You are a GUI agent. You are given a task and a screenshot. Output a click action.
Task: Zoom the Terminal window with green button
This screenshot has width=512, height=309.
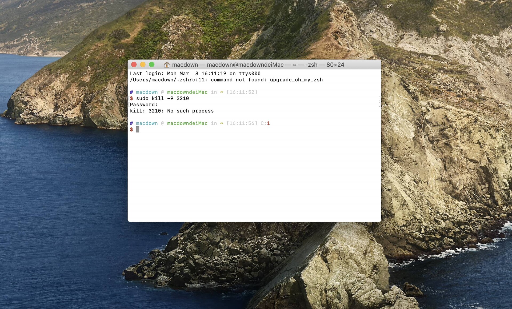(x=152, y=65)
